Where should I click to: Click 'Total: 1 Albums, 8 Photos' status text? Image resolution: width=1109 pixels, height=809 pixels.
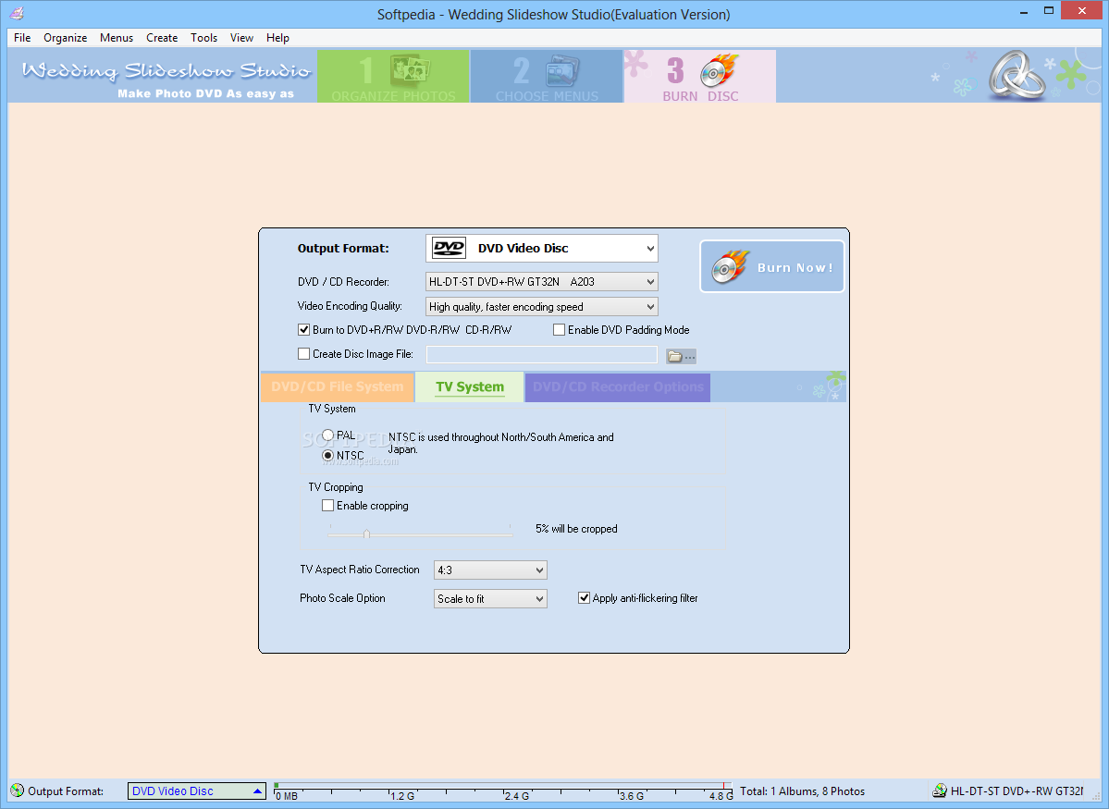[x=802, y=791]
